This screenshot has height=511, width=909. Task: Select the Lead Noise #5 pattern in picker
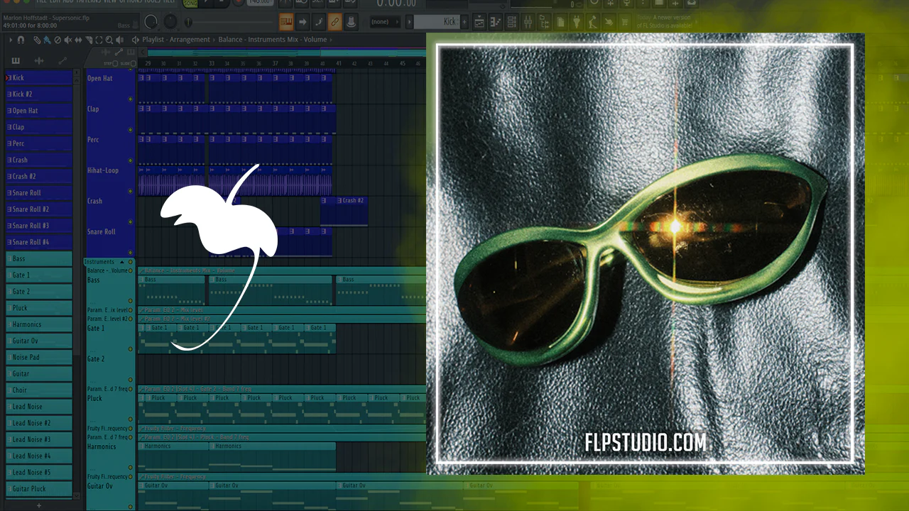(39, 472)
